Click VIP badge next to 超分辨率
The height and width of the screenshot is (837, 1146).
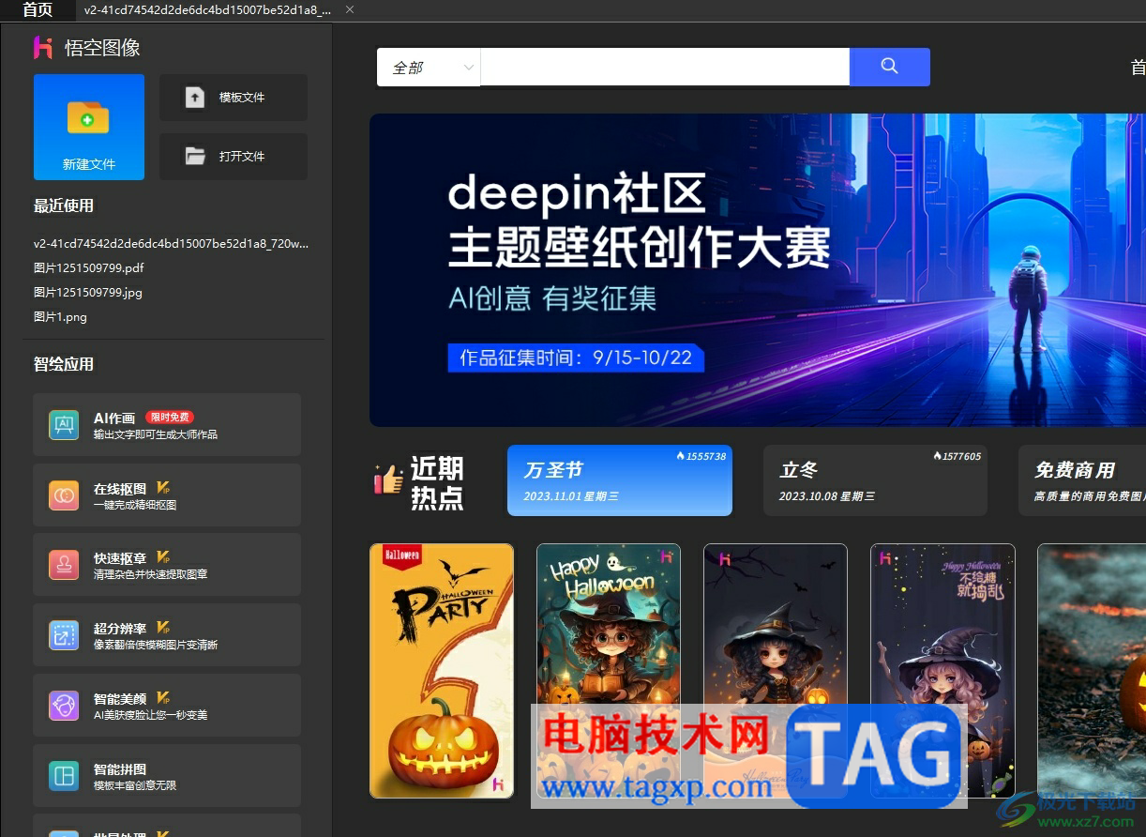[163, 628]
